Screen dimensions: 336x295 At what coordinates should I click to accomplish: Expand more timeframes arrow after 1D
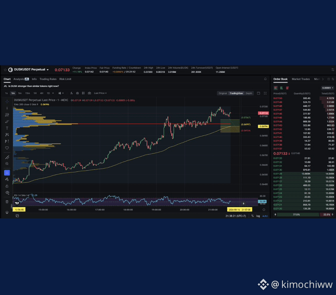(53, 93)
